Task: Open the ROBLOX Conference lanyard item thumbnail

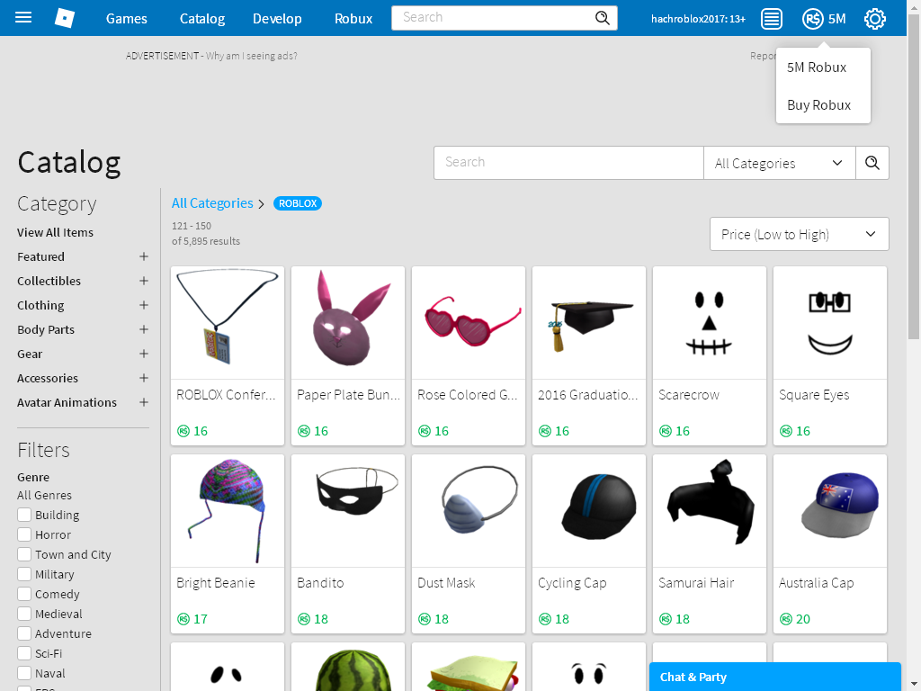Action: click(228, 323)
